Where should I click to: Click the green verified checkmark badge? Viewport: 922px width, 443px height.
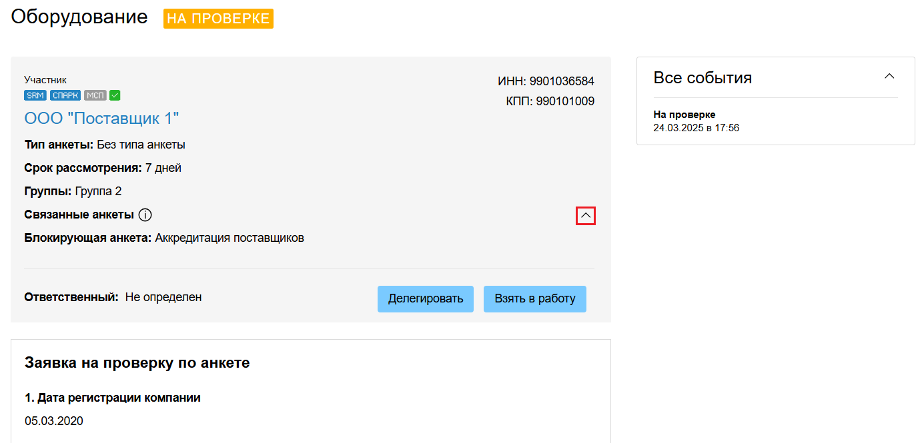coord(115,95)
